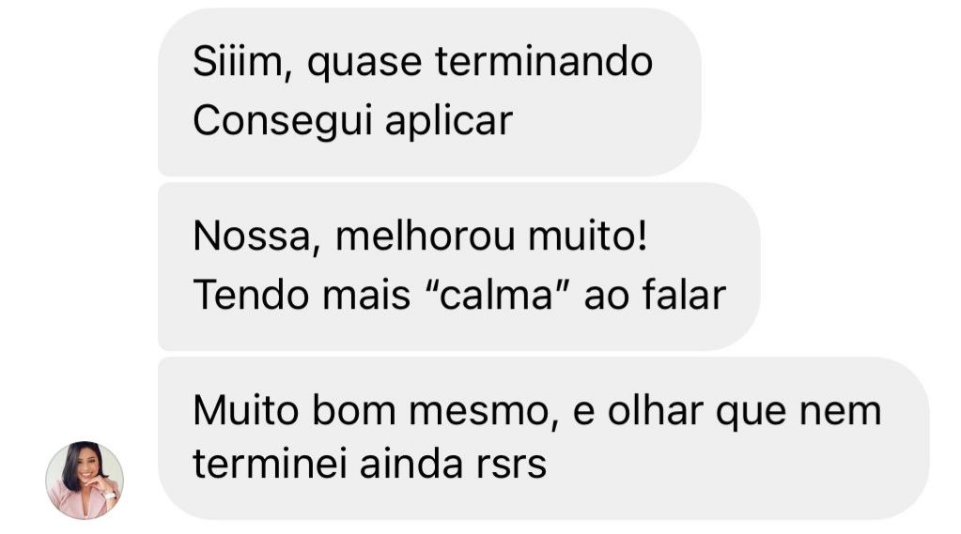Click the 'Consegui aplicar' text line
This screenshot has width=961, height=534.
352,121
